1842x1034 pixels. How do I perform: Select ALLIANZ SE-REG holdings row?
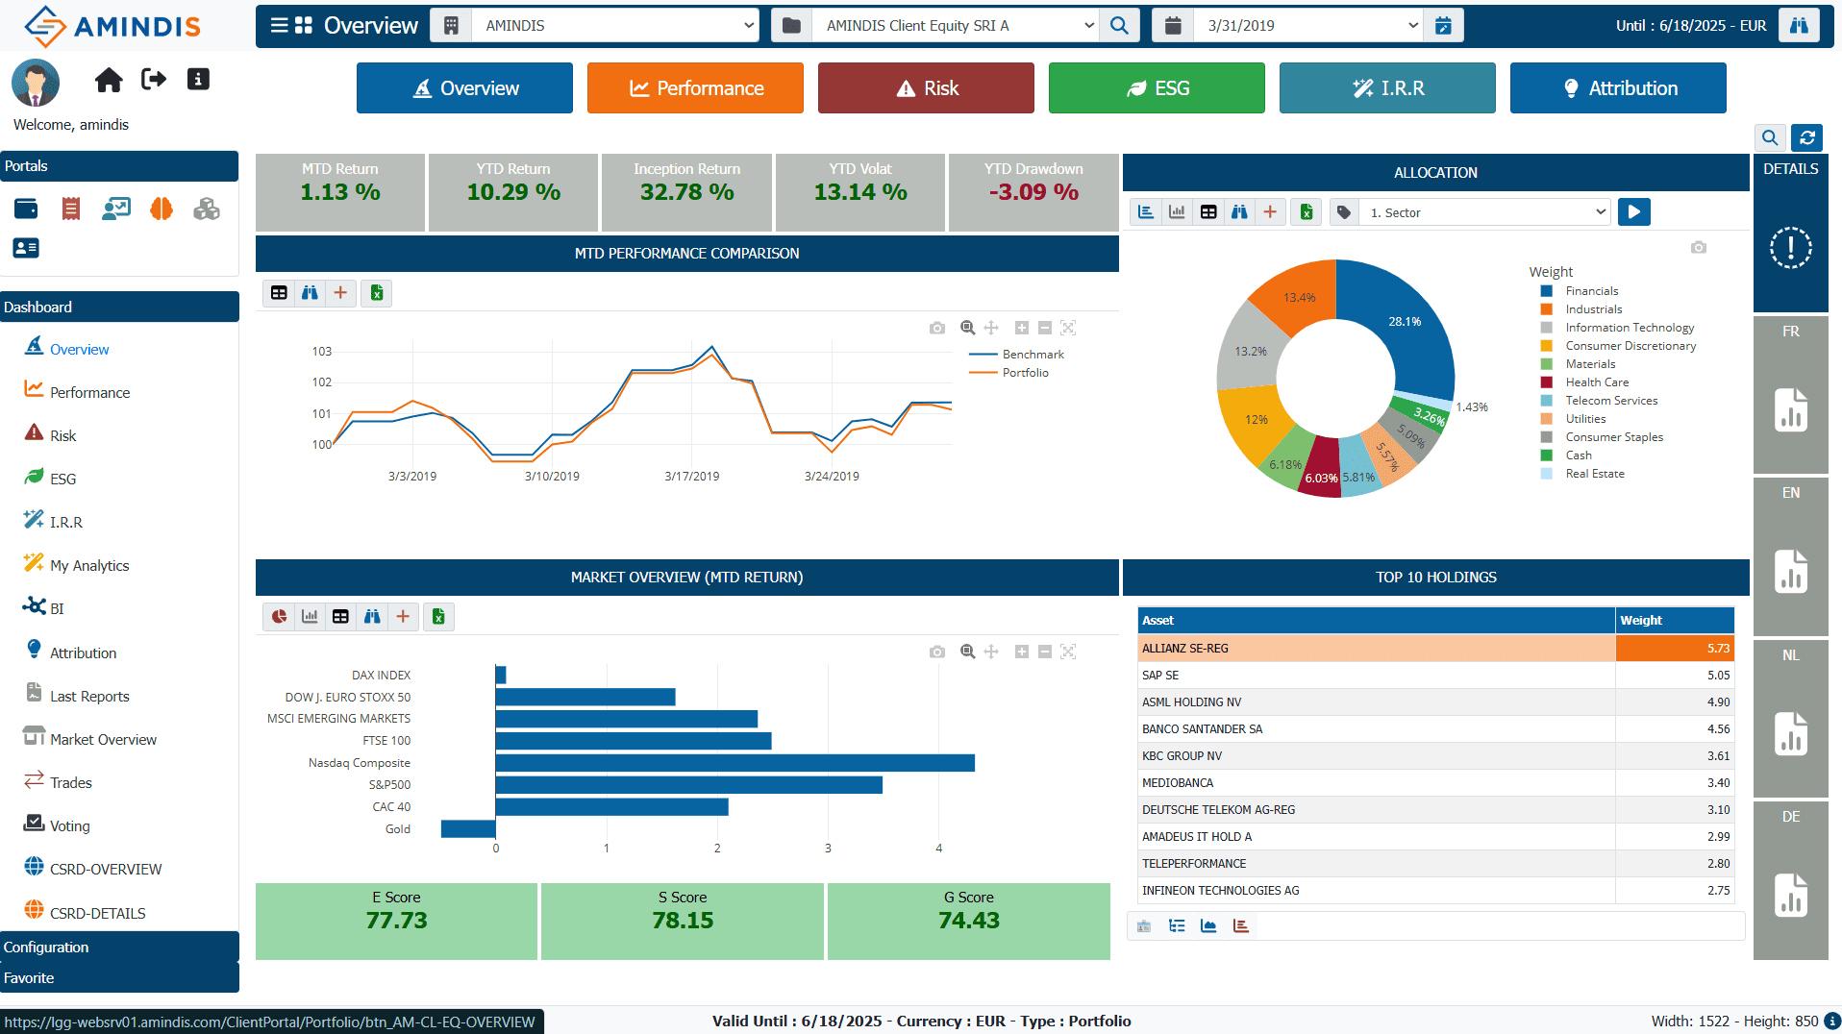point(1375,649)
